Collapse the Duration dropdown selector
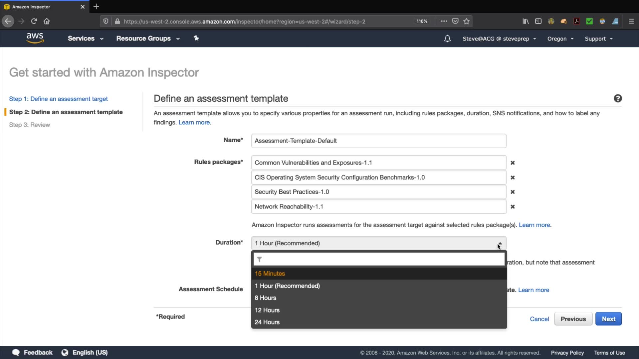 tap(378, 243)
